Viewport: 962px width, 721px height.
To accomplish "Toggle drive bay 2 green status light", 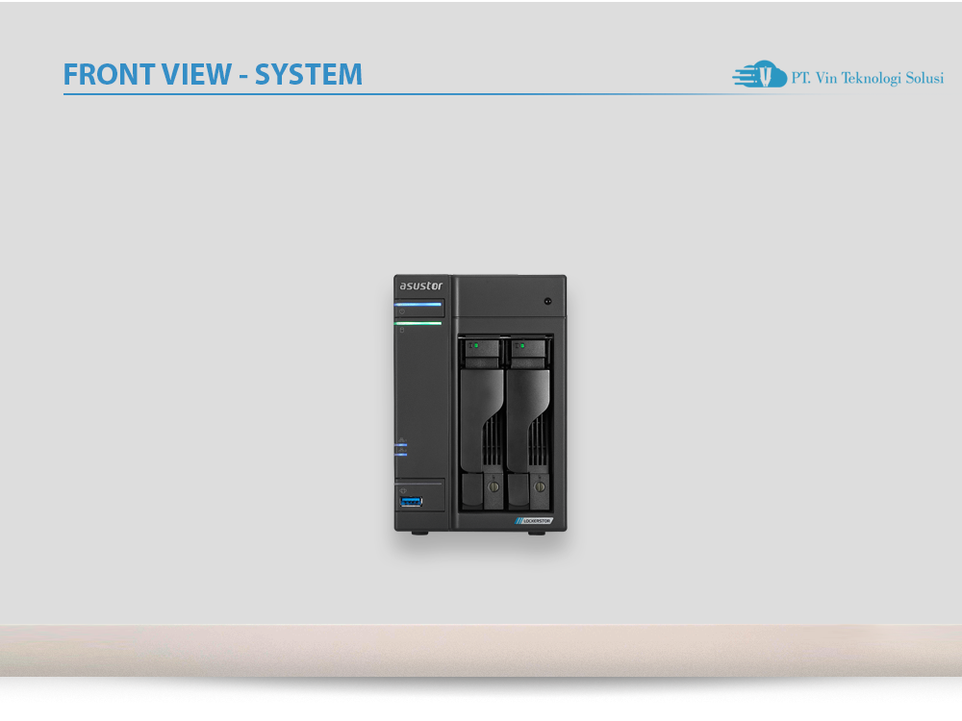I will click(520, 345).
